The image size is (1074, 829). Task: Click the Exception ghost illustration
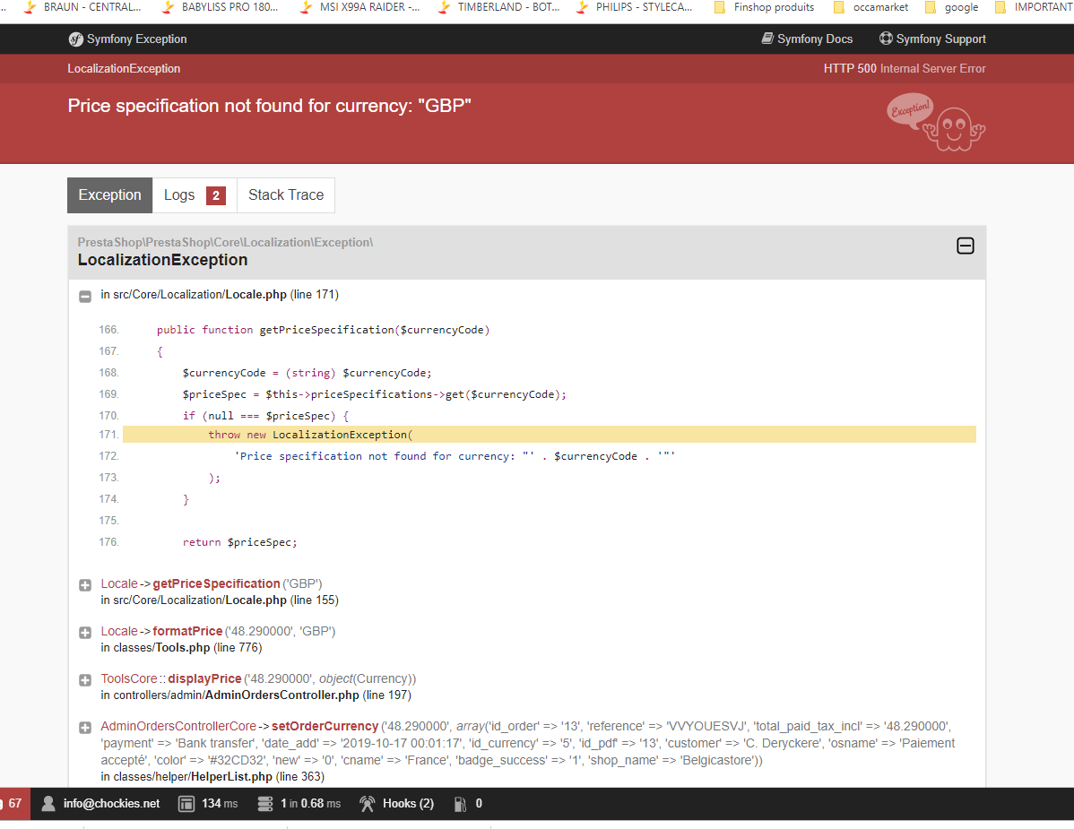click(936, 123)
